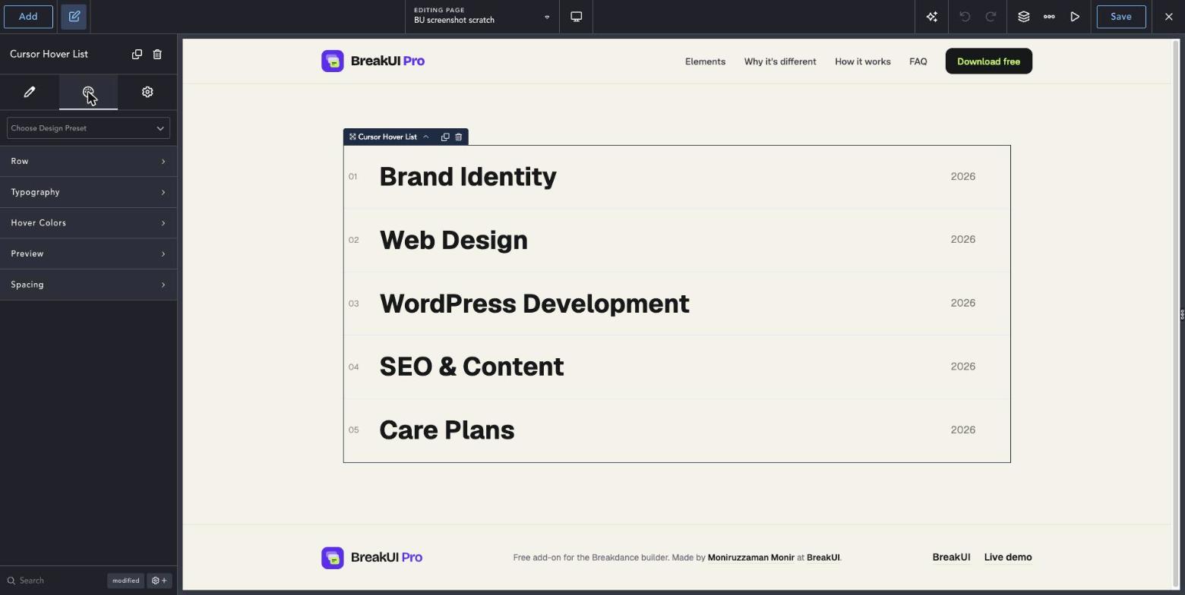This screenshot has height=595, width=1185.
Task: Open the desktop breakpoint device selector
Action: coord(577,17)
